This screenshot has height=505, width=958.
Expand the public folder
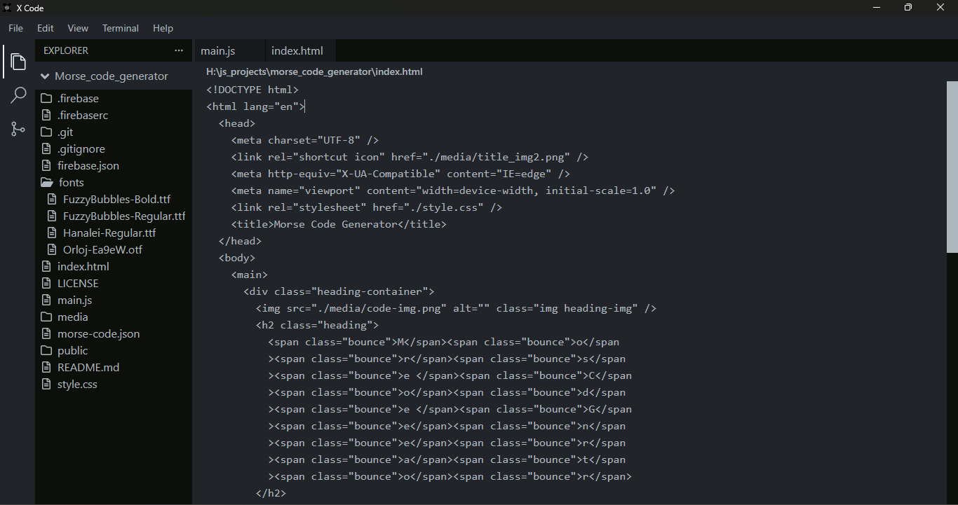click(x=72, y=351)
